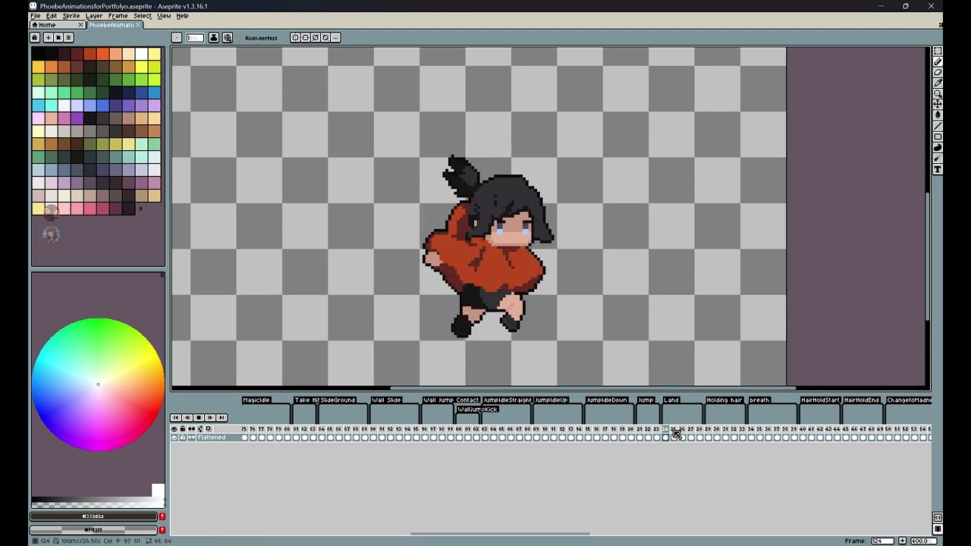The height and width of the screenshot is (546, 971).
Task: Select the Pencil tool
Action: pos(938,61)
